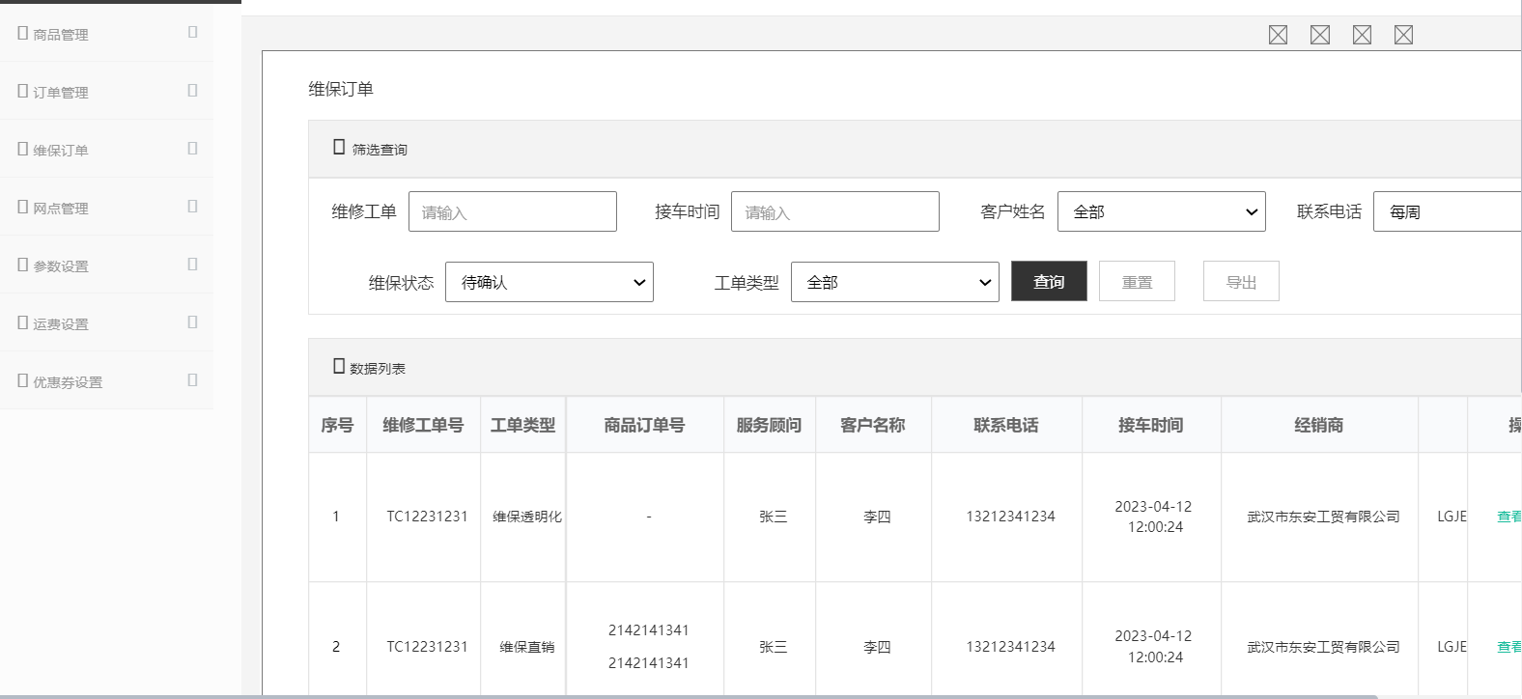Click the 工单类型 column header

tap(522, 425)
